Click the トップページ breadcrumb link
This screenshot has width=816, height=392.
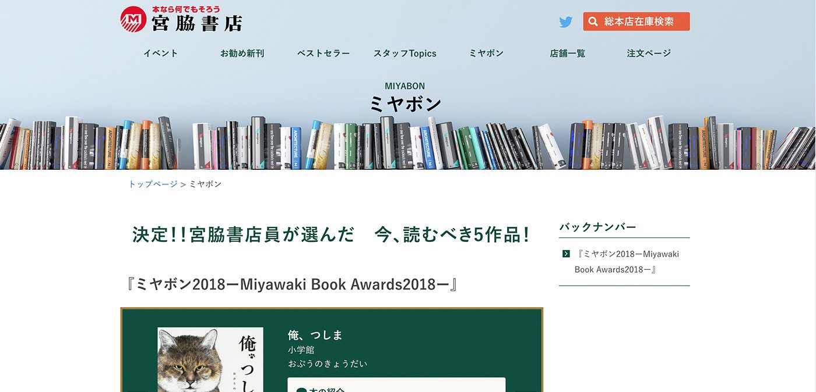click(153, 184)
